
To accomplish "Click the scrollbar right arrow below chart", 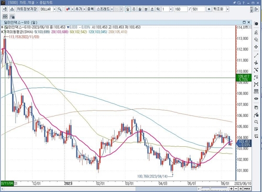I will [199, 189].
